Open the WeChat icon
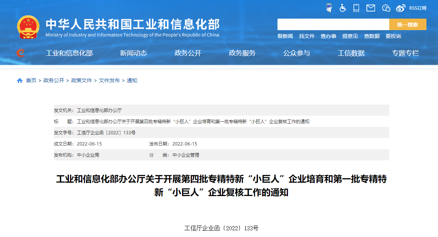The height and width of the screenshot is (237, 438). coord(386,8)
